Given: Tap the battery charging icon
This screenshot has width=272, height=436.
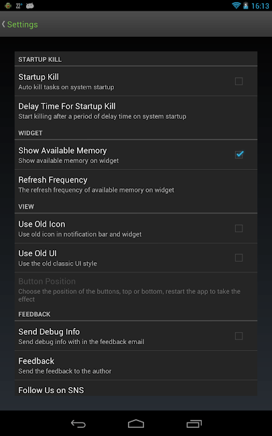Looking at the screenshot, I should tap(246, 5).
